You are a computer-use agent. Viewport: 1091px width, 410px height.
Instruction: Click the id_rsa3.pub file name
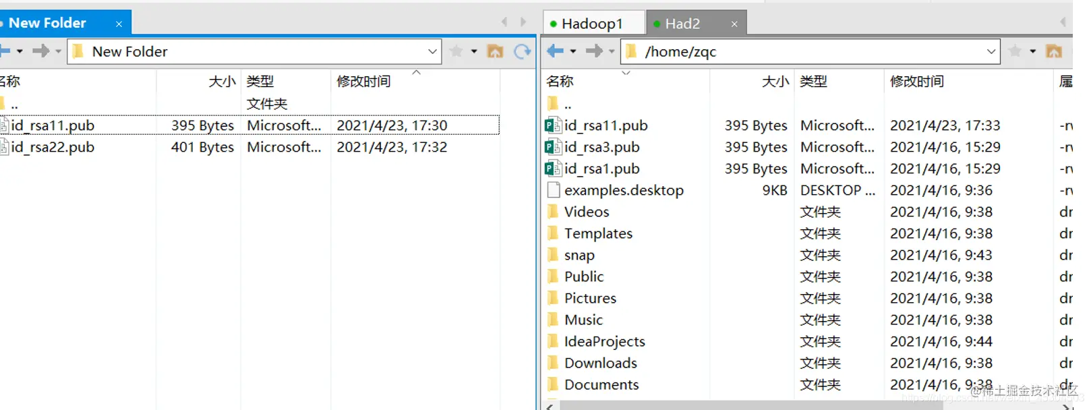[602, 147]
